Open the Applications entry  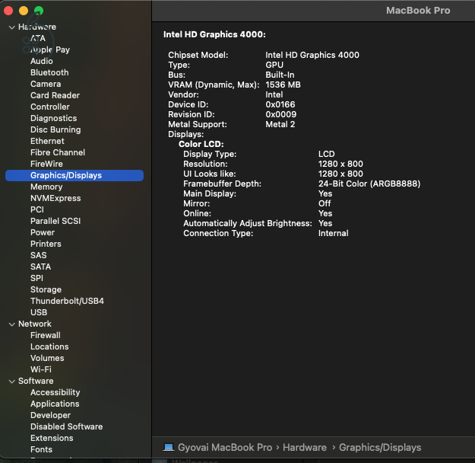(x=55, y=404)
